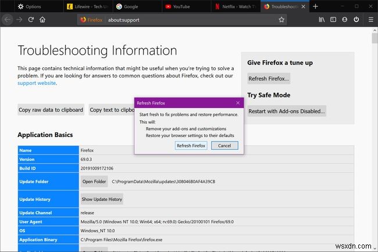Click the Name value Firefox

(87, 150)
